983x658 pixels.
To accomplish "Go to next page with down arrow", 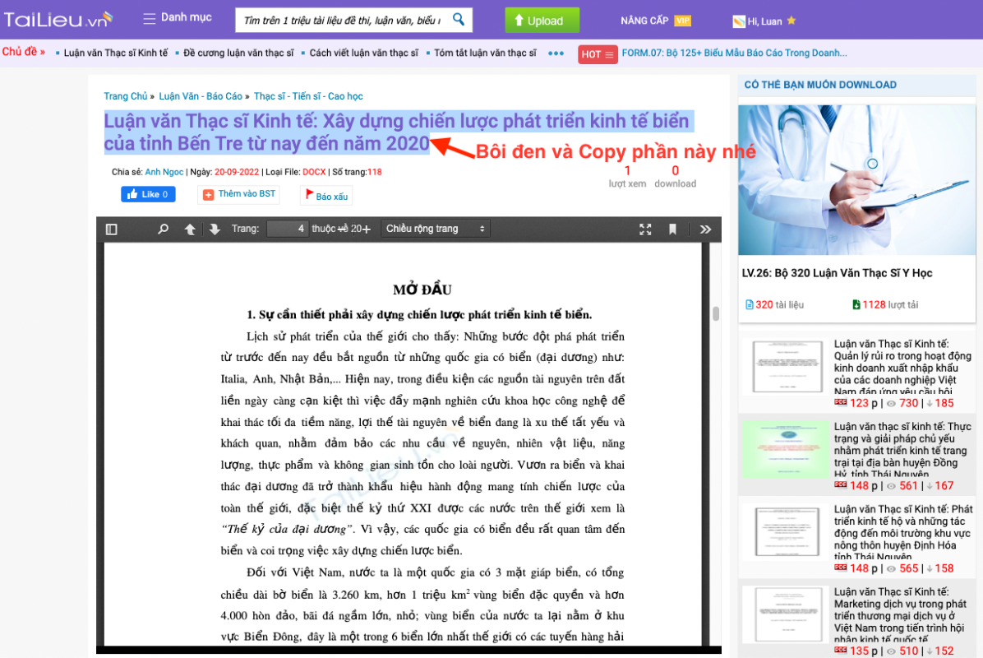I will [x=215, y=229].
